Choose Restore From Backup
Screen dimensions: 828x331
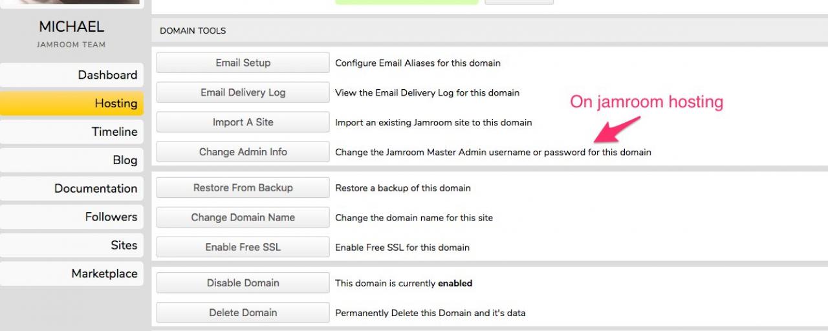(x=243, y=187)
